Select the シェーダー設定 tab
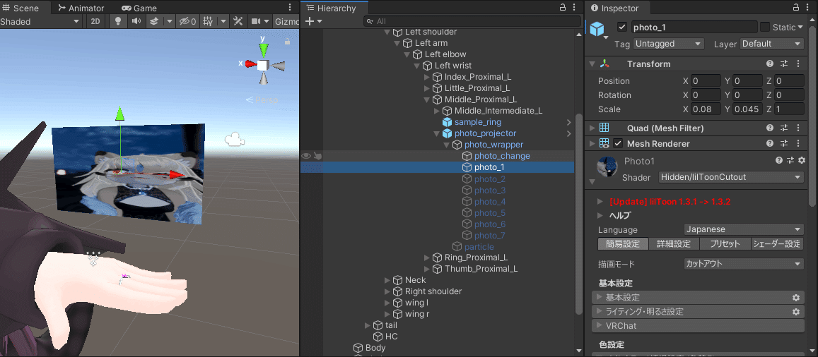The height and width of the screenshot is (357, 818). tap(777, 243)
